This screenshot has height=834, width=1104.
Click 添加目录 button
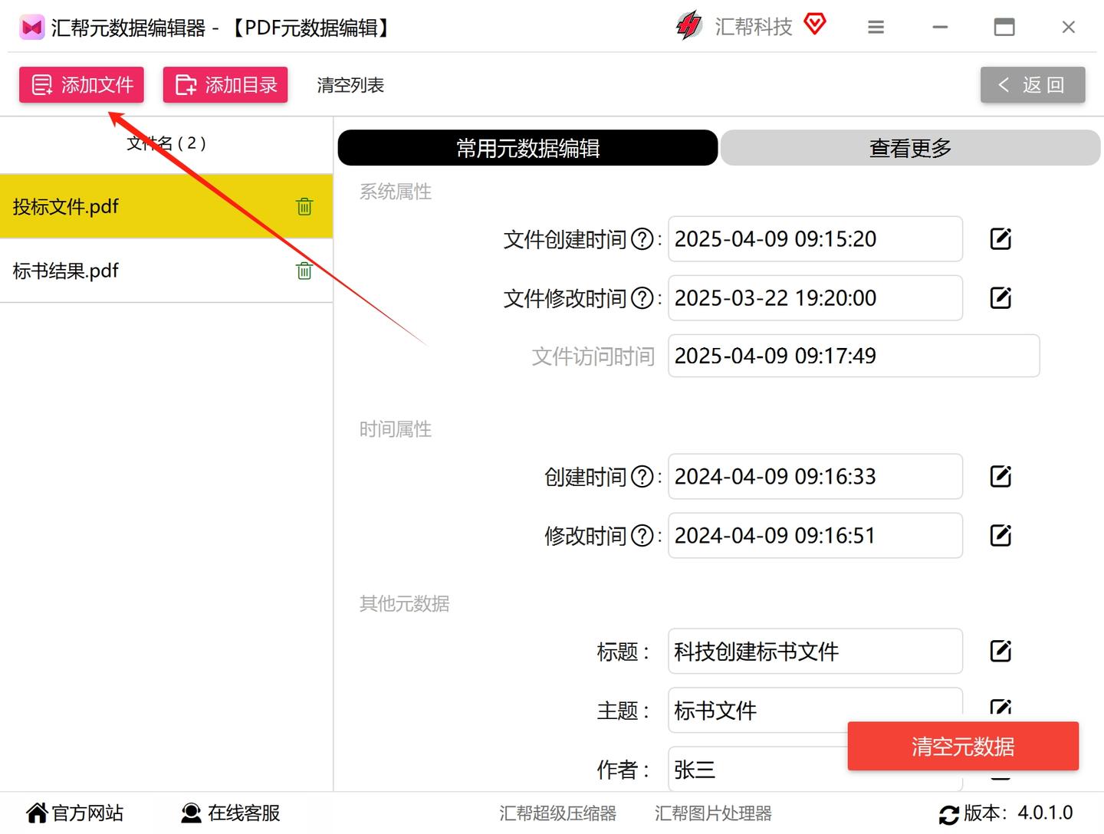pyautogui.click(x=225, y=84)
